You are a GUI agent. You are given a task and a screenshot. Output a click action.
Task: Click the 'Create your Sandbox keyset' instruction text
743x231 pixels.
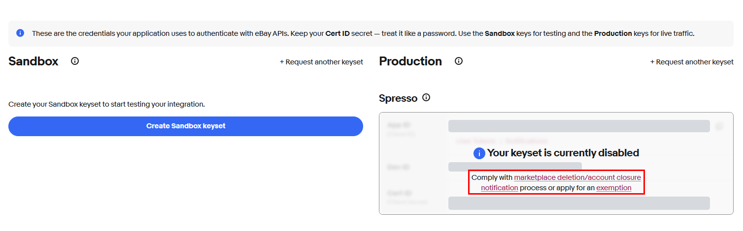pyautogui.click(x=106, y=104)
